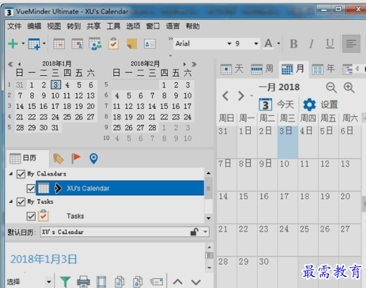This screenshot has height=288, width=366.
Task: Uncheck the My Calendars checkbox
Action: point(21,174)
